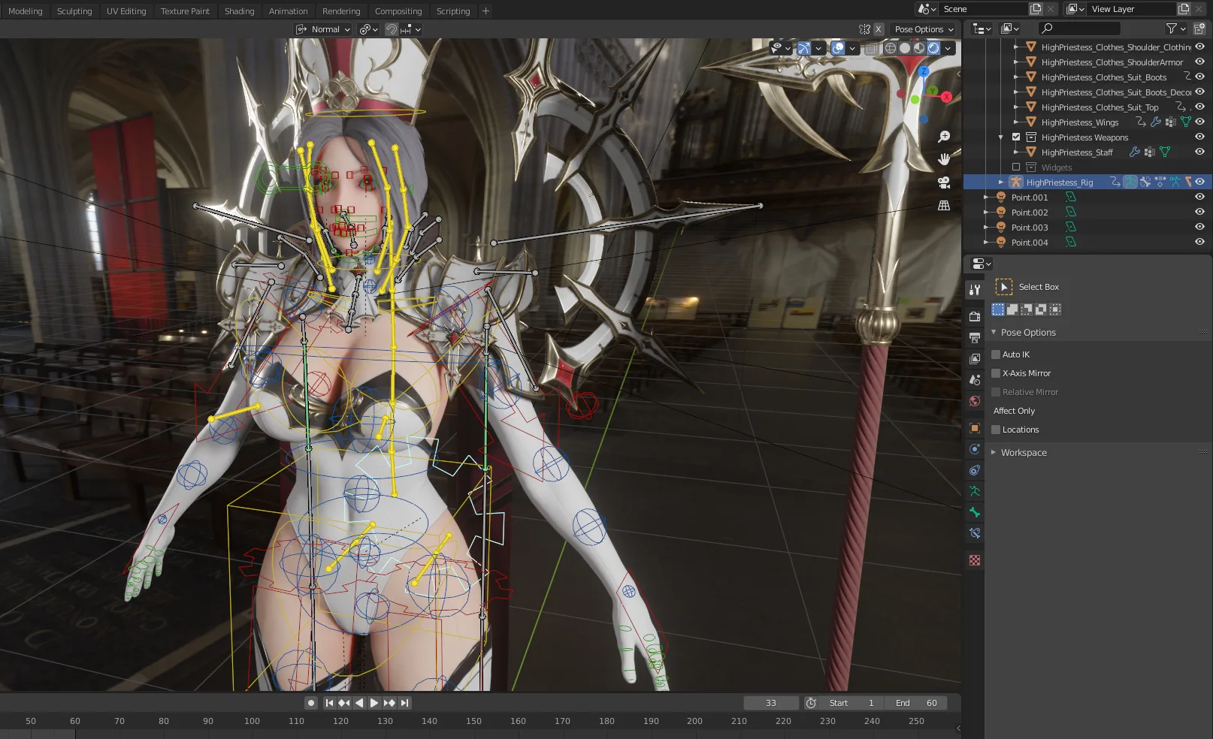Open the viewport shading options dropdown
Viewport: 1213px width, 739px height.
click(x=948, y=48)
